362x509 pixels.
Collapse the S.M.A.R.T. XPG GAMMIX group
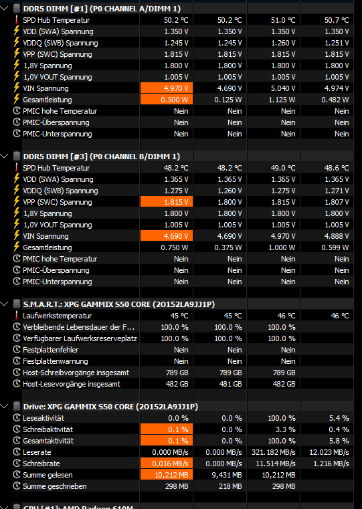pos(4,304)
